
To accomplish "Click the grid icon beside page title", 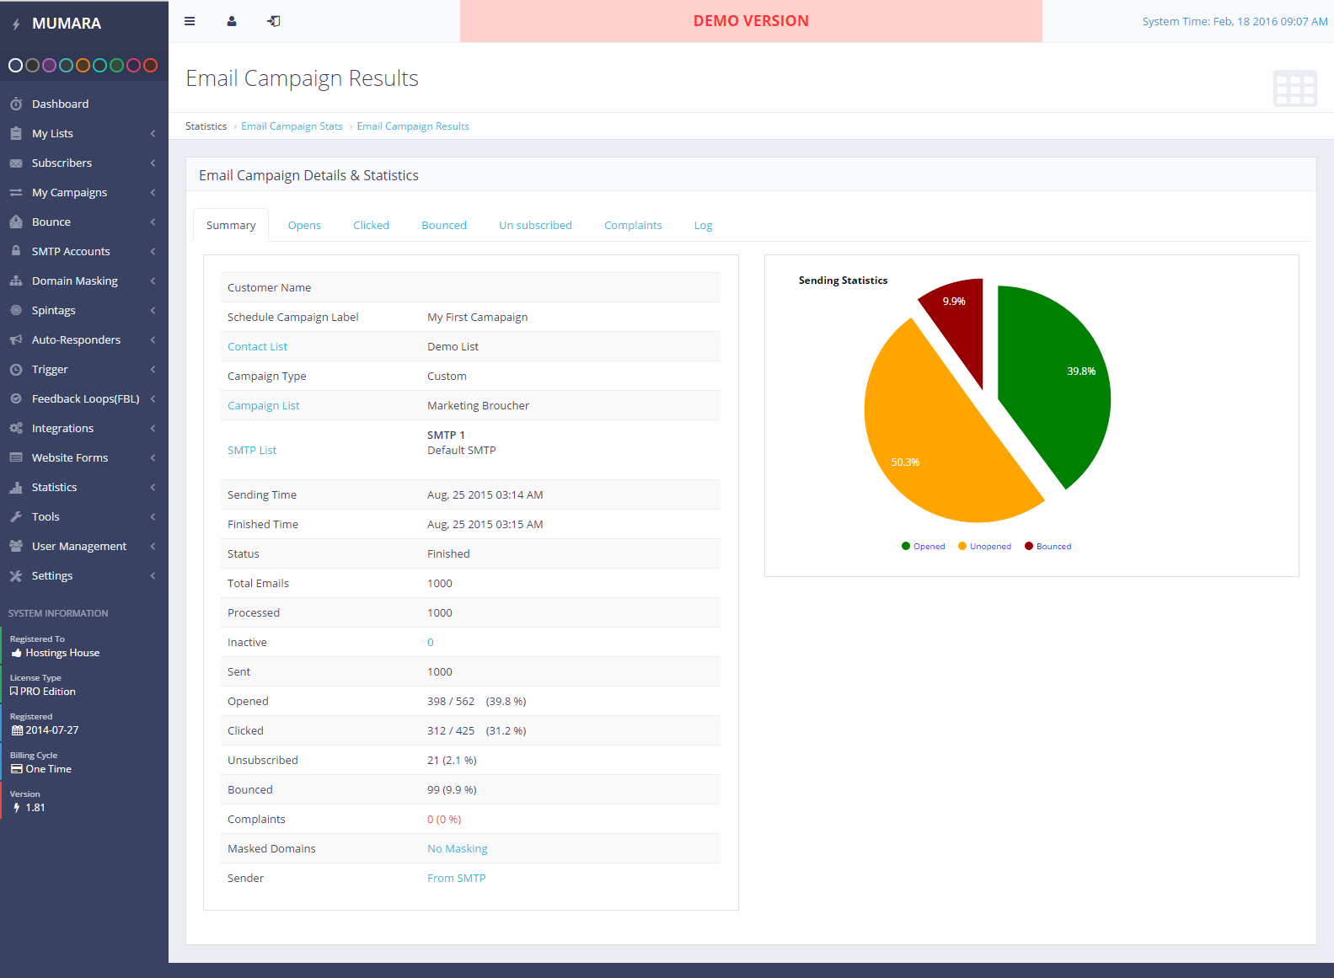I will pos(1294,88).
